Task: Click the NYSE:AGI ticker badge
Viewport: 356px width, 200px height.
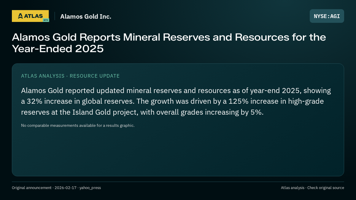Action: (x=327, y=16)
